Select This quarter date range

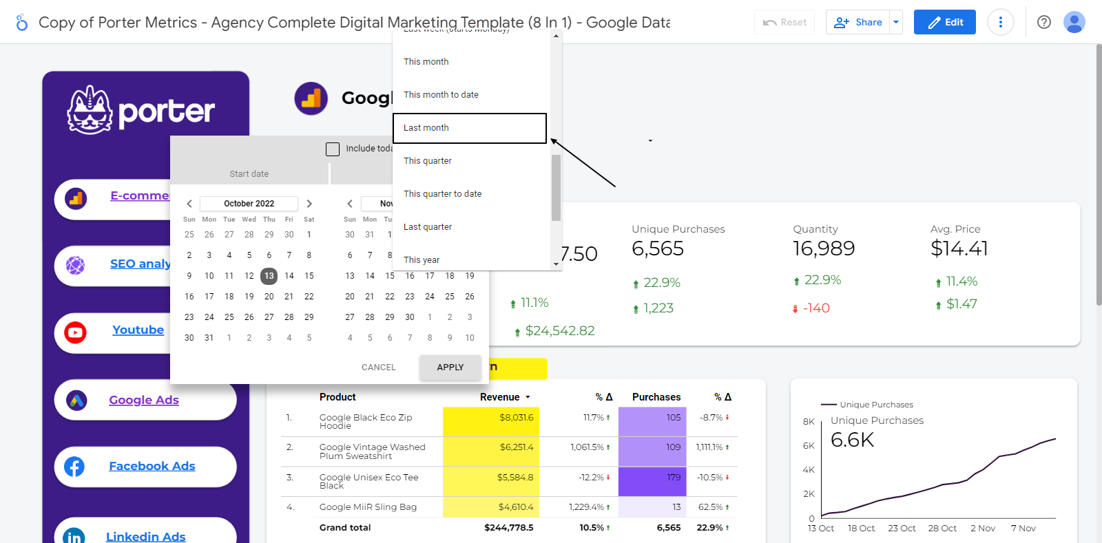click(x=470, y=161)
